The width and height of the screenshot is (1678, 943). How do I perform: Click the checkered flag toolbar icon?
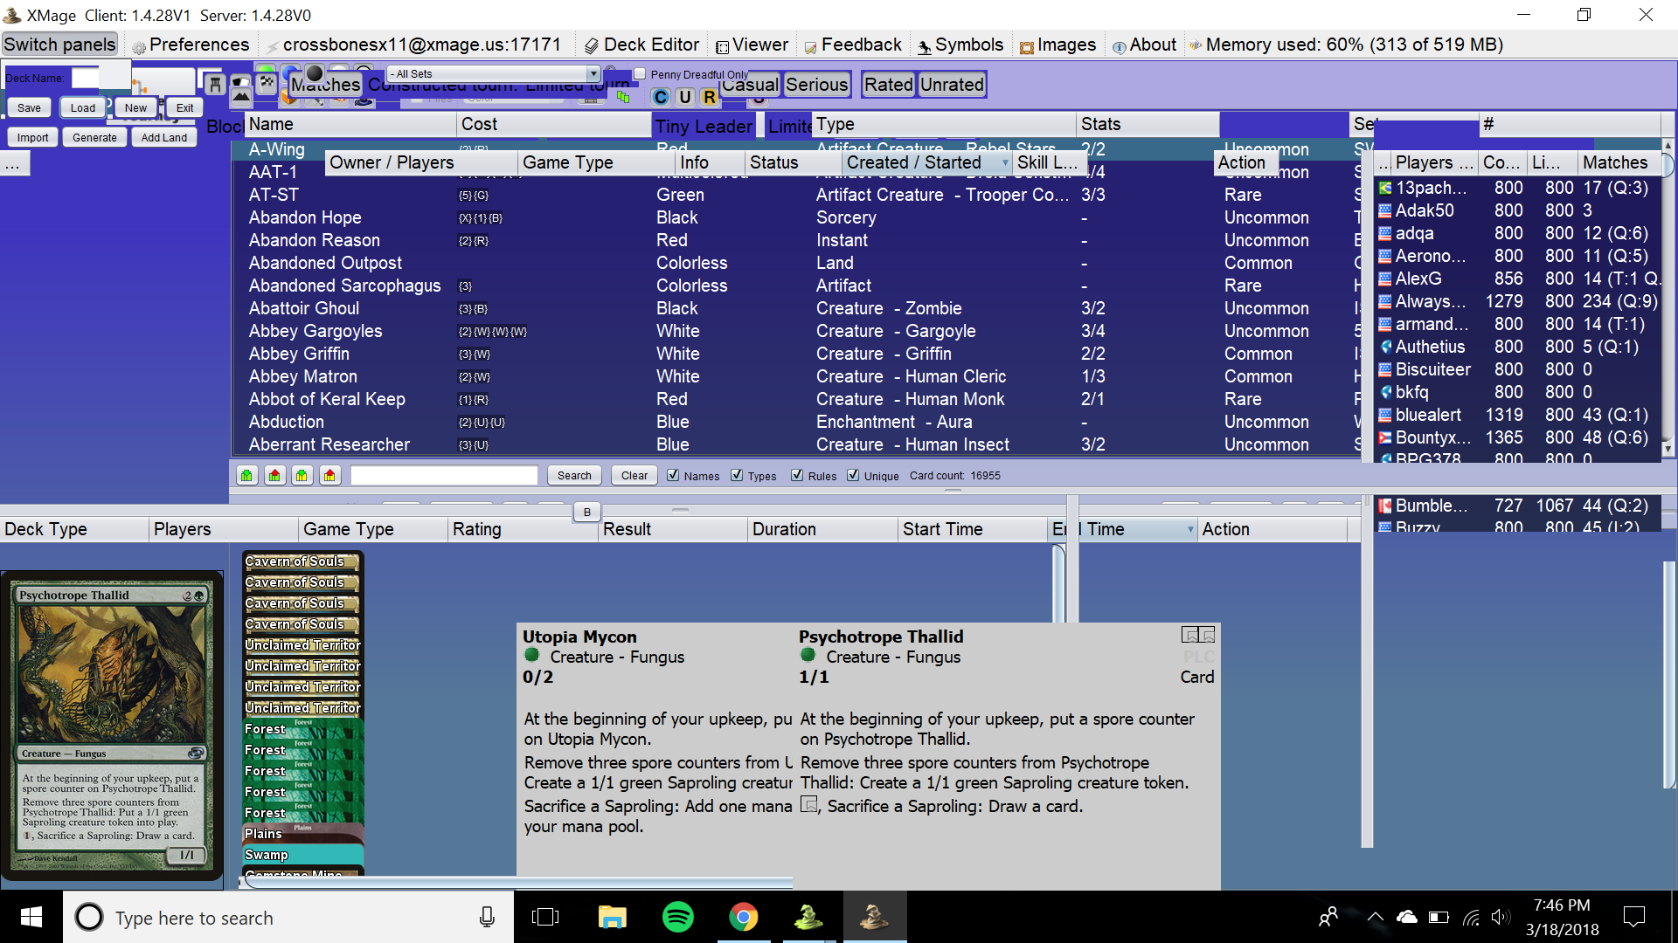267,83
